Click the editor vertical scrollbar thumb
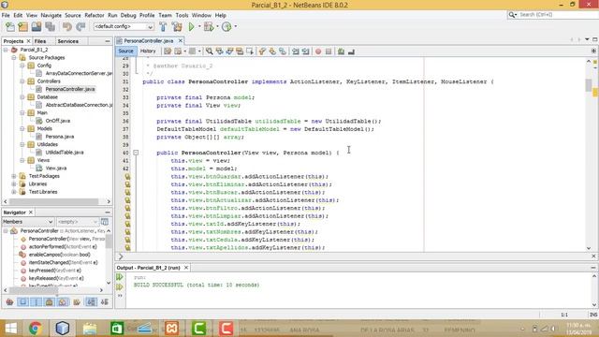 (589, 85)
